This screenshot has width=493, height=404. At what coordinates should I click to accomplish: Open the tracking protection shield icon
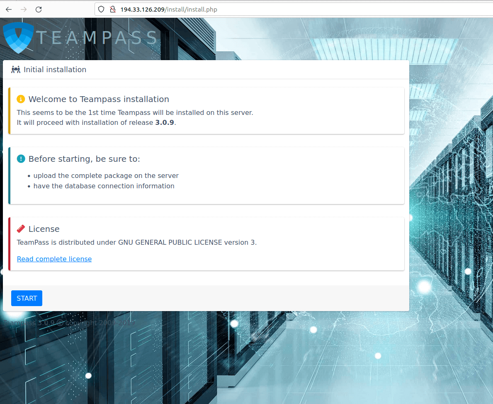point(101,9)
